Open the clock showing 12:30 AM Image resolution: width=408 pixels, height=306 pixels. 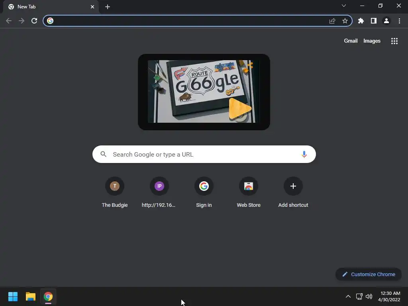point(389,296)
